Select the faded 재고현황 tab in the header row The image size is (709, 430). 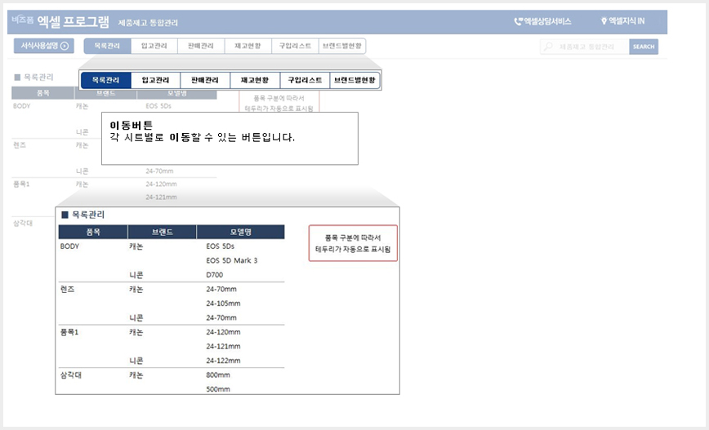247,46
